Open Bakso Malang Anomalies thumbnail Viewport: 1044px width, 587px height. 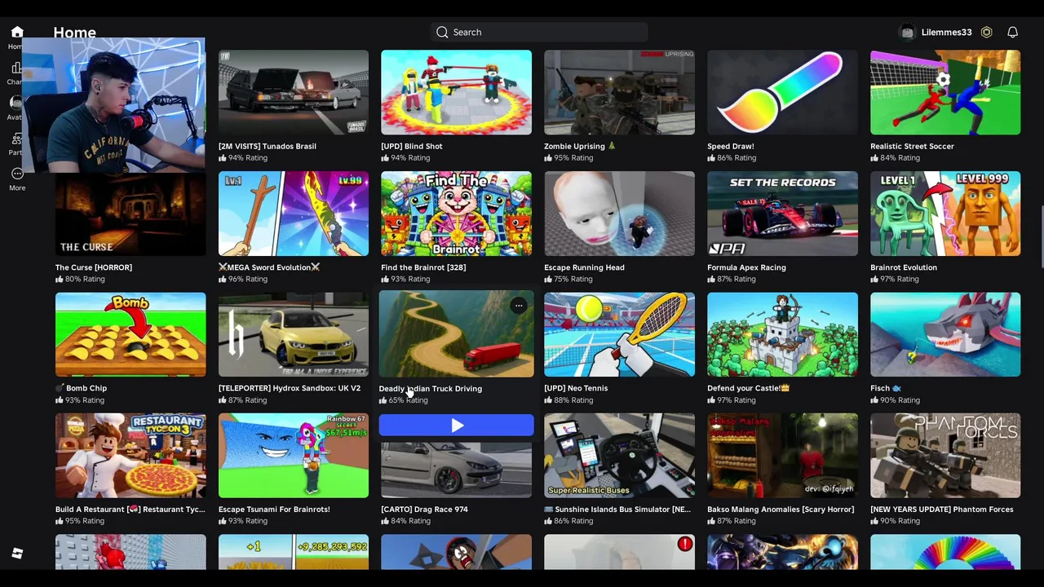coord(782,456)
